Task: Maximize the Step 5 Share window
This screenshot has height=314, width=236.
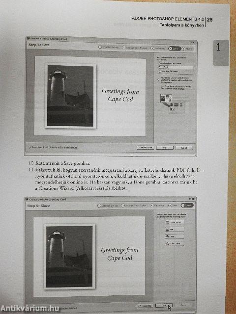Action: tap(190, 199)
